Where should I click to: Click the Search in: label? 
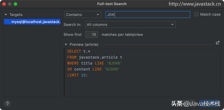pyautogui.click(x=73, y=25)
